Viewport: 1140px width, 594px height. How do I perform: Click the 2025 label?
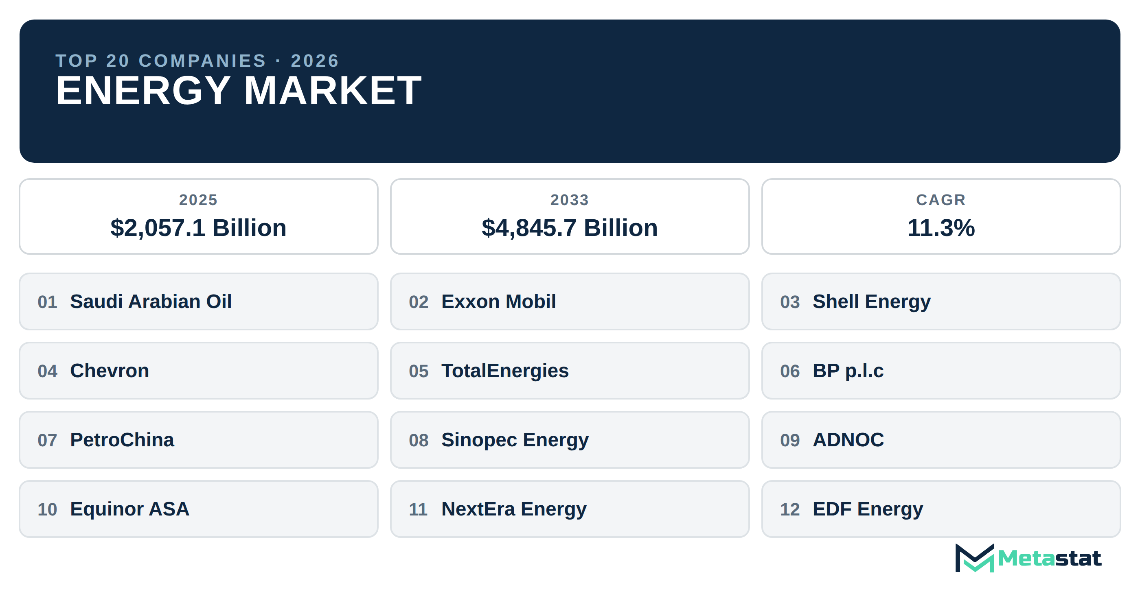coord(198,200)
